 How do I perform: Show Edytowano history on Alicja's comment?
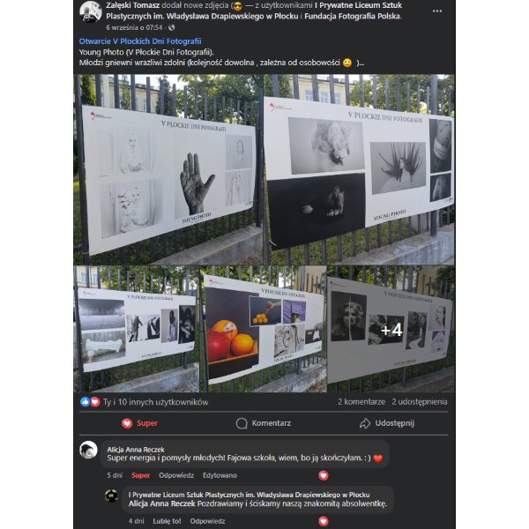(x=220, y=475)
